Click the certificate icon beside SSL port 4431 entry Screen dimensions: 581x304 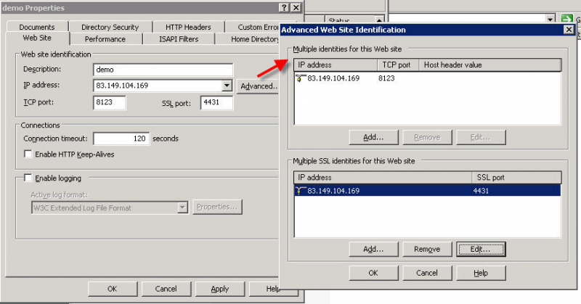(301, 191)
